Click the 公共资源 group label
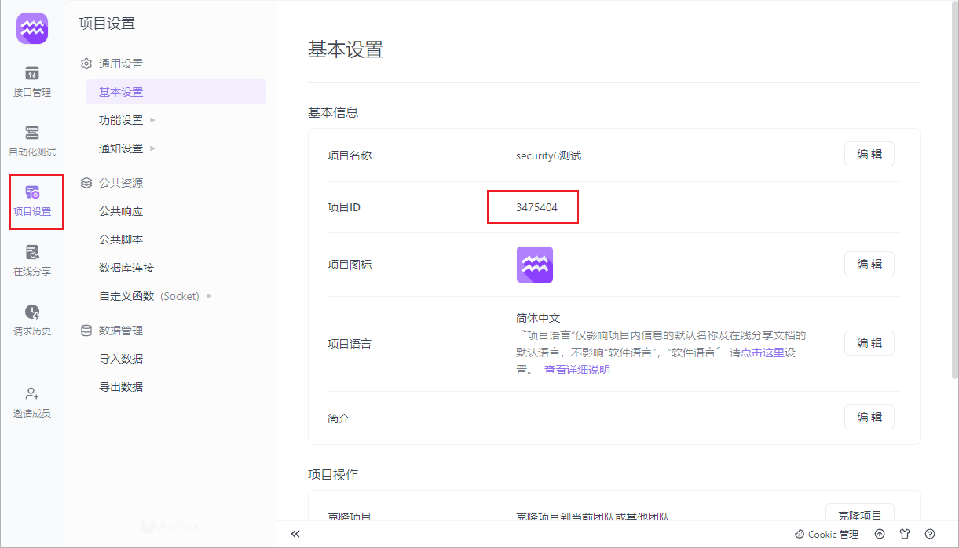The image size is (959, 548). (x=121, y=183)
